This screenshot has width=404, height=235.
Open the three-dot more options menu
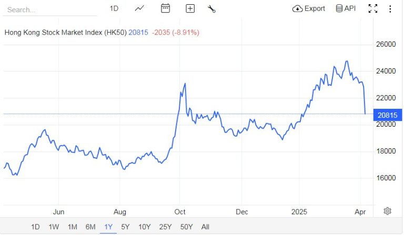(x=390, y=9)
